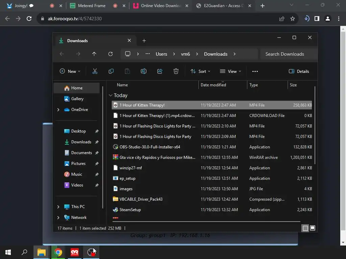This screenshot has width=346, height=259.
Task: Click Chrome taskbar icon
Action: coord(58,252)
